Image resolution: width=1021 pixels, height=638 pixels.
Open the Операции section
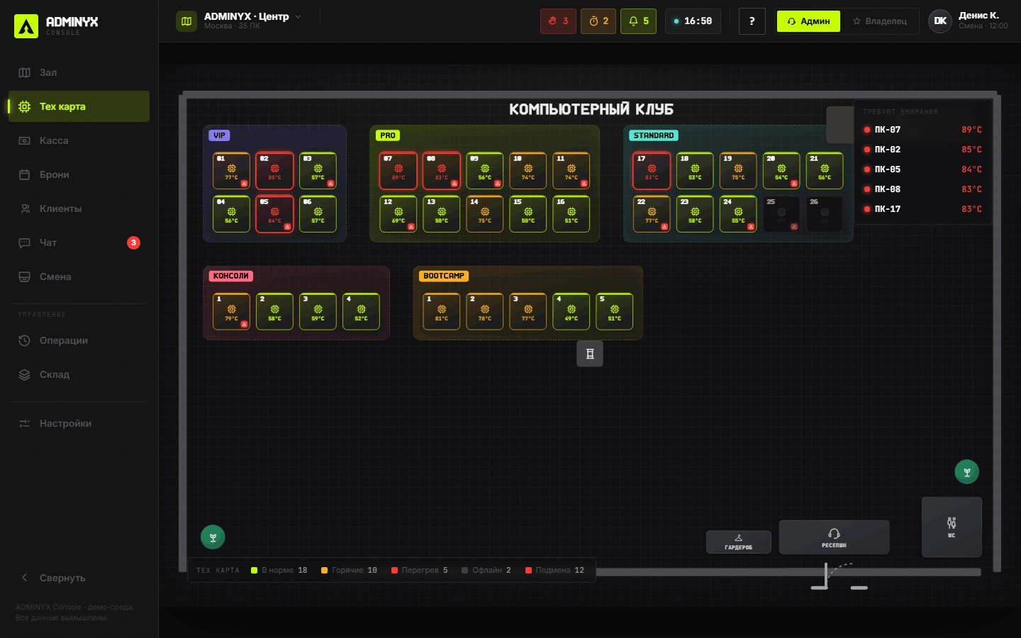pos(79,340)
